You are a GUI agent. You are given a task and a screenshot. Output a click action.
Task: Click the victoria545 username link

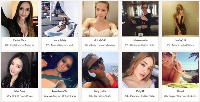coord(100,40)
